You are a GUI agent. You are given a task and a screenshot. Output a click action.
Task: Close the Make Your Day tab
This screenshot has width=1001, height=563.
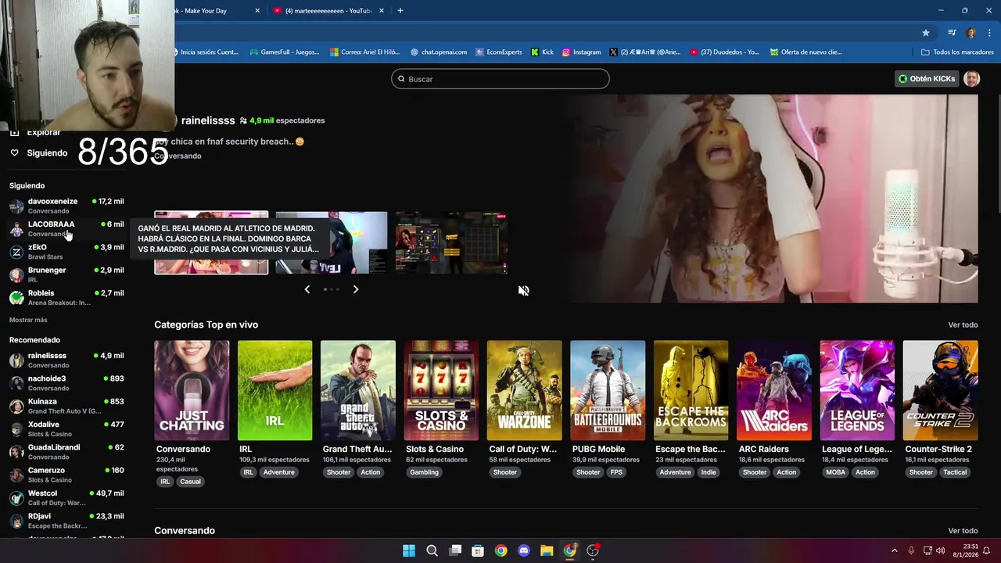click(258, 11)
